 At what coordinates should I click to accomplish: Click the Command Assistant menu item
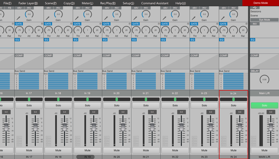155,3
